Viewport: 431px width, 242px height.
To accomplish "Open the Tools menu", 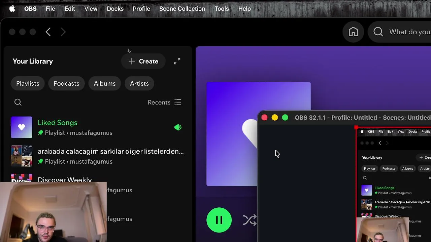I will click(x=222, y=9).
